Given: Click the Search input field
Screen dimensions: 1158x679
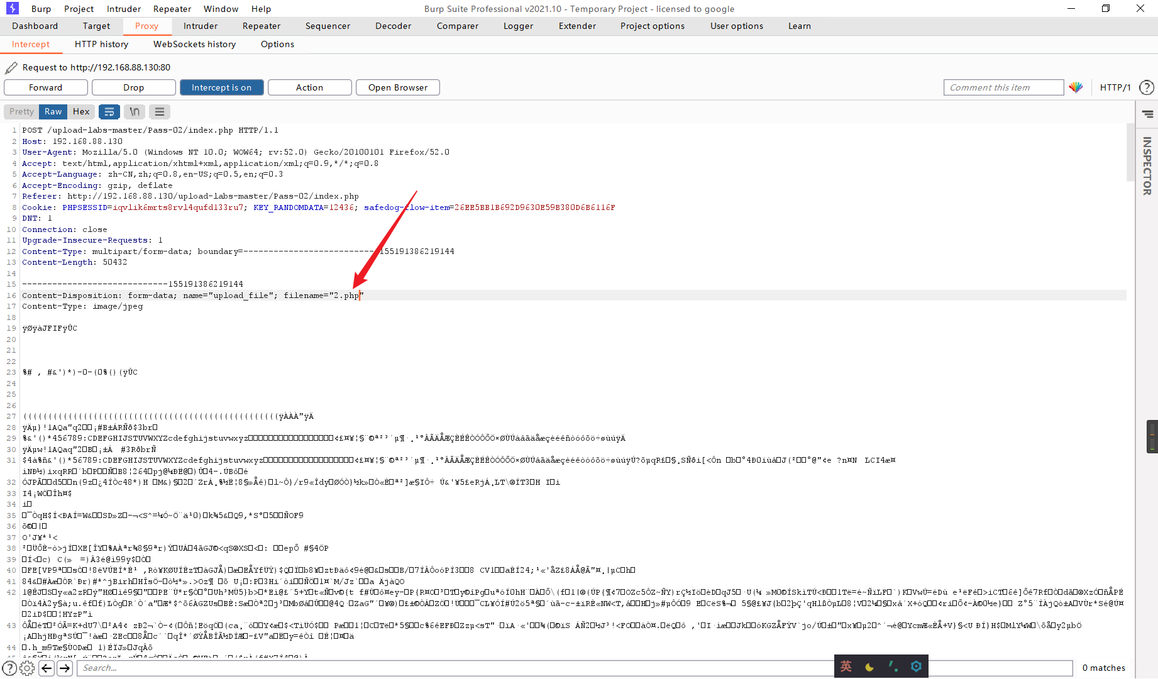Looking at the screenshot, I should [575, 668].
